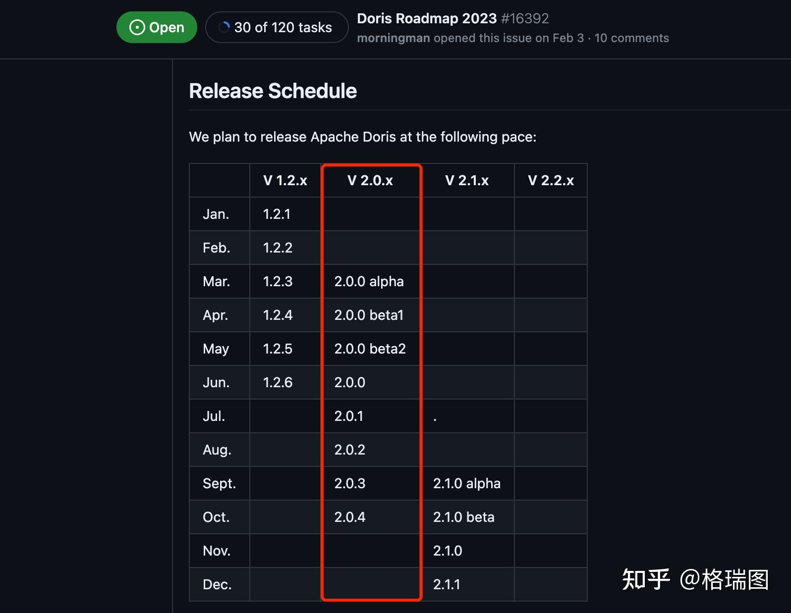Click the 2.0.0 beta2 table cell
Image resolution: width=791 pixels, height=613 pixels.
click(370, 349)
